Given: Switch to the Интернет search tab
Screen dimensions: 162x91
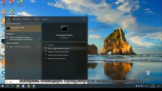Looking at the screenshot, I should pos(36,19).
